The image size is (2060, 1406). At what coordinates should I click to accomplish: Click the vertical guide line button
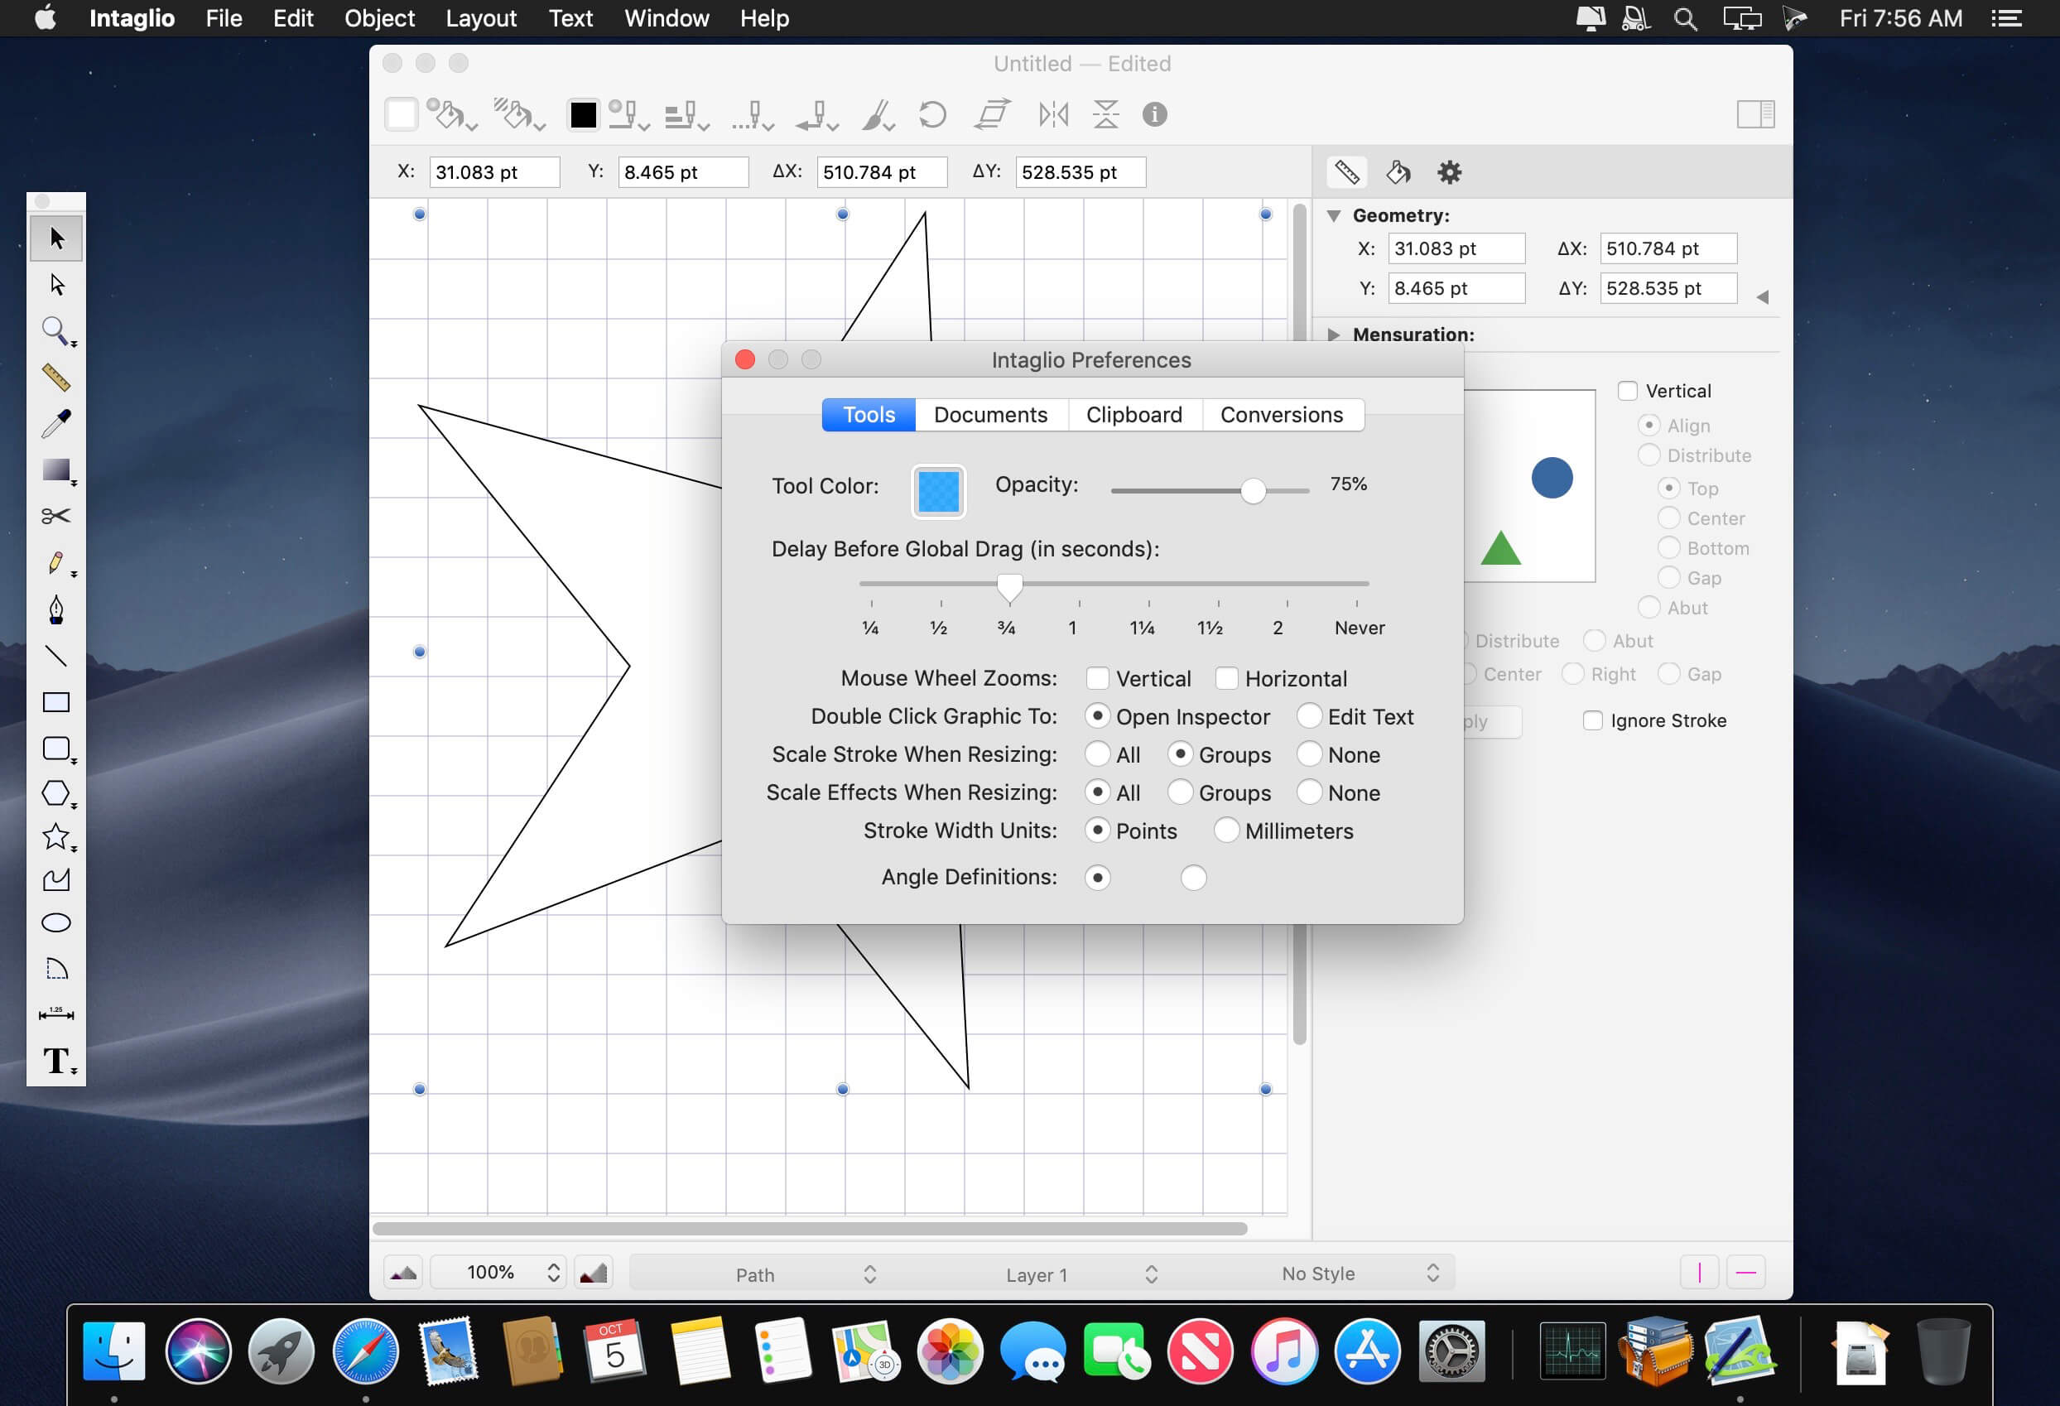1699,1272
